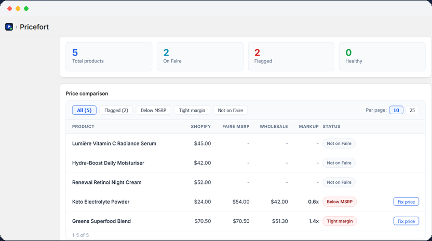Viewport: 432px width, 241px height.
Task: Filter by Below MSRP
Action: (154, 110)
